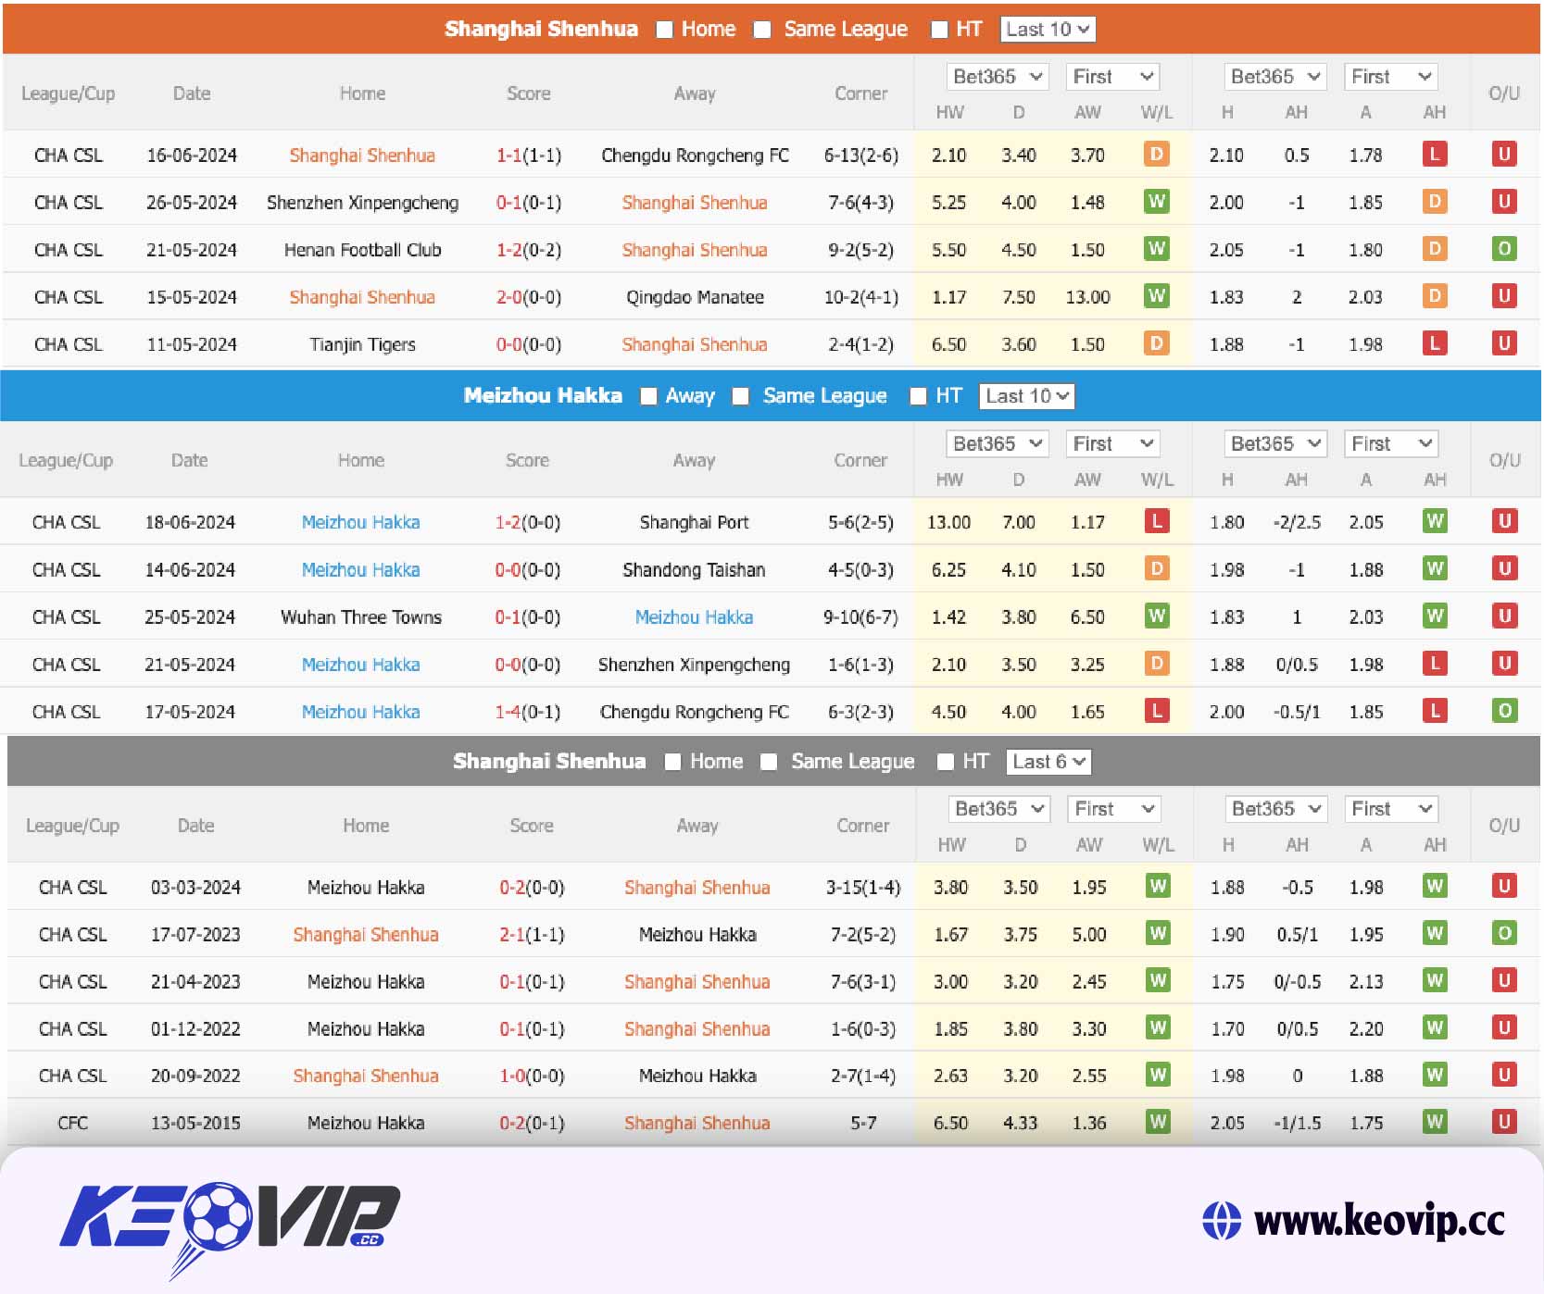Open First dropdown beside HW odds, head-to-head table
Viewport: 1544px width, 1294px height.
pyautogui.click(x=1114, y=809)
